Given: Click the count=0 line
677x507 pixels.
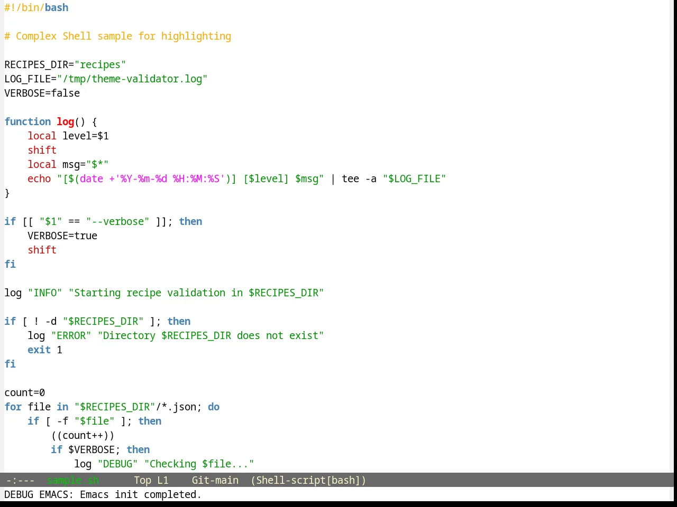Looking at the screenshot, I should 25,392.
